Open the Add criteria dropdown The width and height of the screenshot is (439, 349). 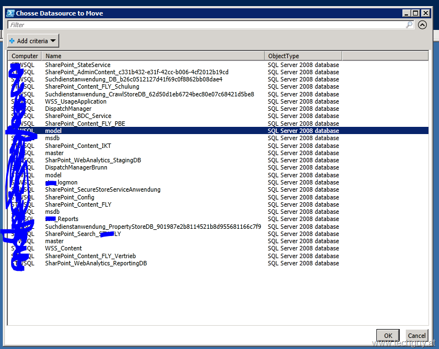click(33, 41)
